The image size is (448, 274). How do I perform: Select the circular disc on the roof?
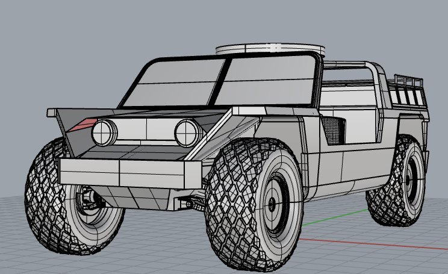(x=270, y=49)
